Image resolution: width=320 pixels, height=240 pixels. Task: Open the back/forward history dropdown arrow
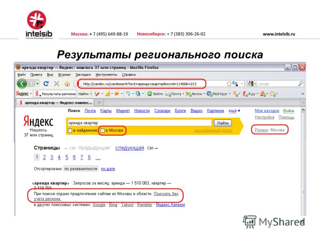coord(37,84)
